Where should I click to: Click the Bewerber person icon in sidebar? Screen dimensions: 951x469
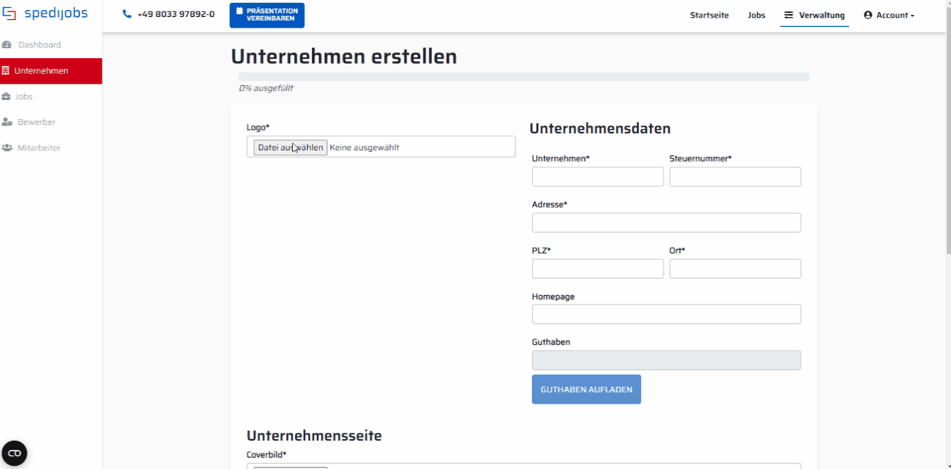coord(7,122)
